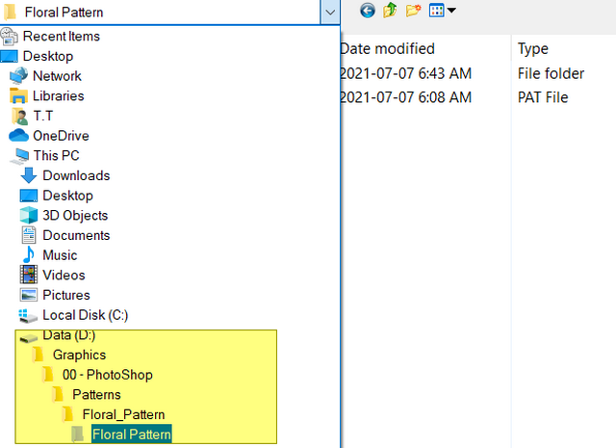Click the Videos film icon
This screenshot has height=448, width=616.
point(29,275)
